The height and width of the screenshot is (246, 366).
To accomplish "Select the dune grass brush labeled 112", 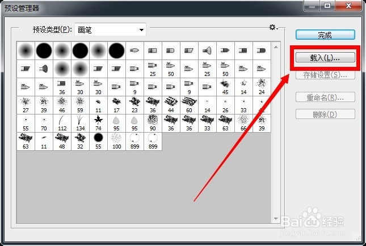I will tap(62, 124).
